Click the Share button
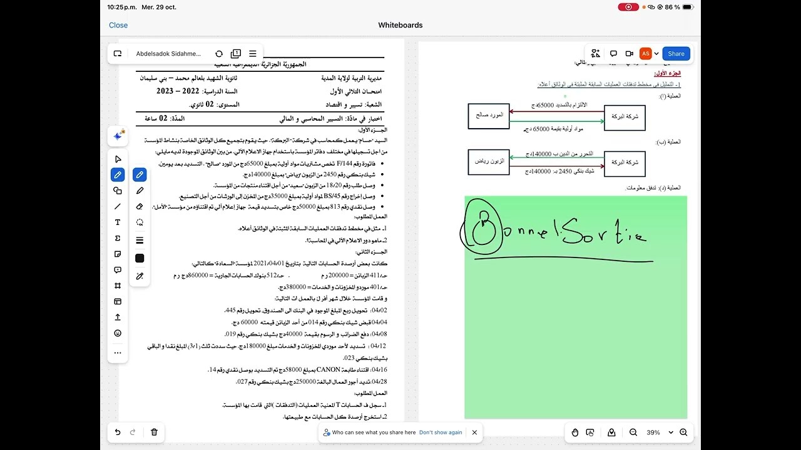The height and width of the screenshot is (450, 801). tap(676, 54)
